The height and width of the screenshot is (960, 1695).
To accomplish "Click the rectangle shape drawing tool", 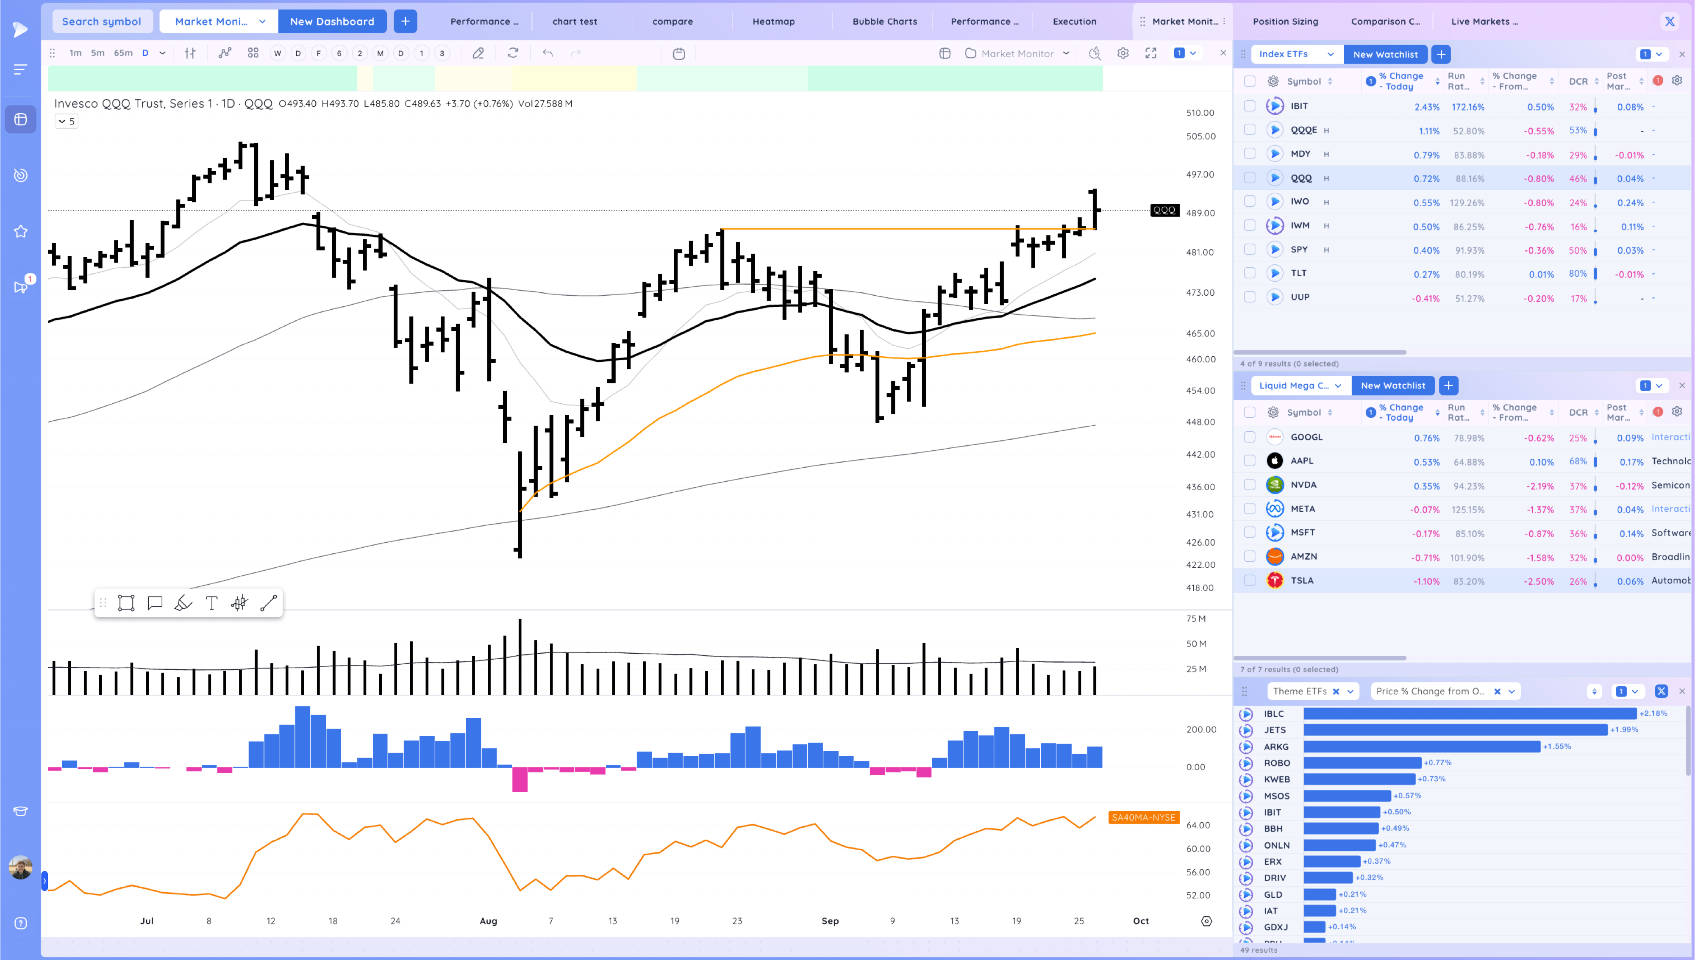I will (126, 603).
